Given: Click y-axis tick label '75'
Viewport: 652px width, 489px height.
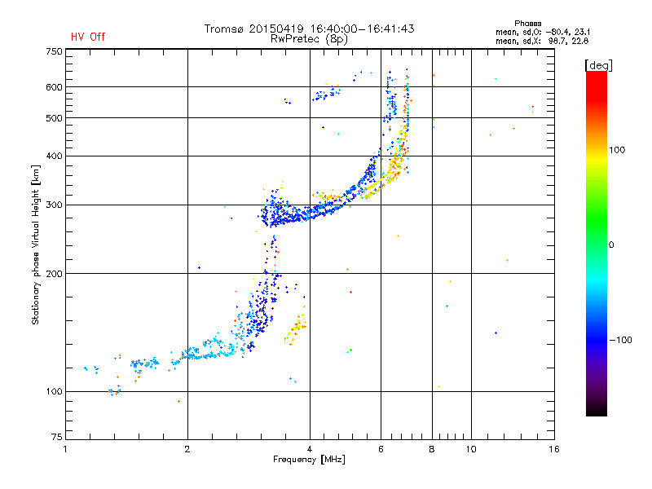Looking at the screenshot, I should pyautogui.click(x=57, y=437).
